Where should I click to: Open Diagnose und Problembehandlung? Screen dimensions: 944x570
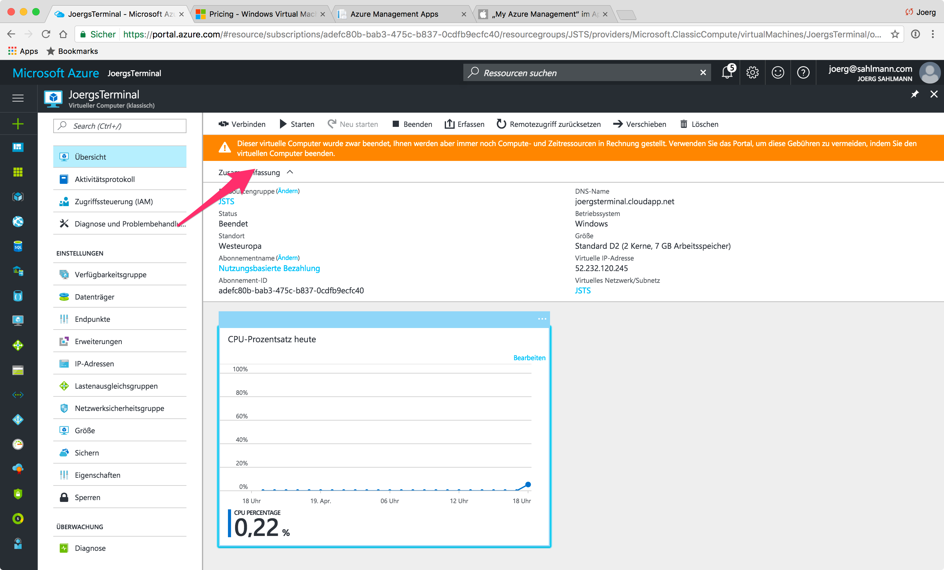coord(120,223)
